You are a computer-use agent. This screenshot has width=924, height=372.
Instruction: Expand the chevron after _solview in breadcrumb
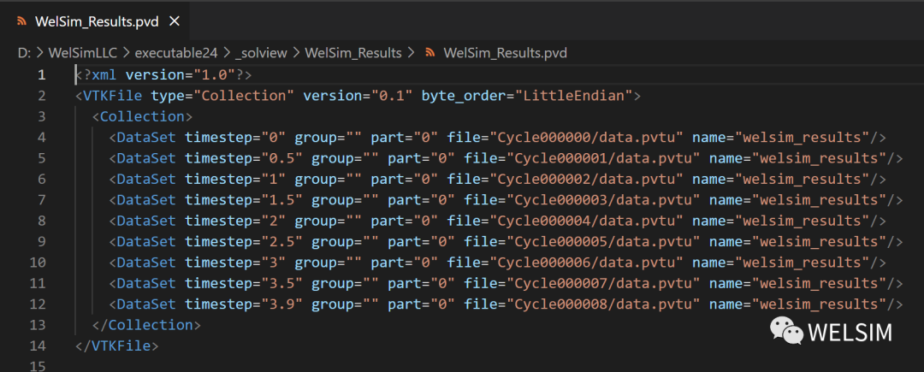(x=296, y=53)
